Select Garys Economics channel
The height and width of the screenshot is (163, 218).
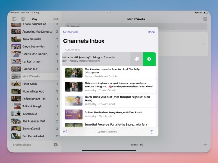click(x=34, y=47)
